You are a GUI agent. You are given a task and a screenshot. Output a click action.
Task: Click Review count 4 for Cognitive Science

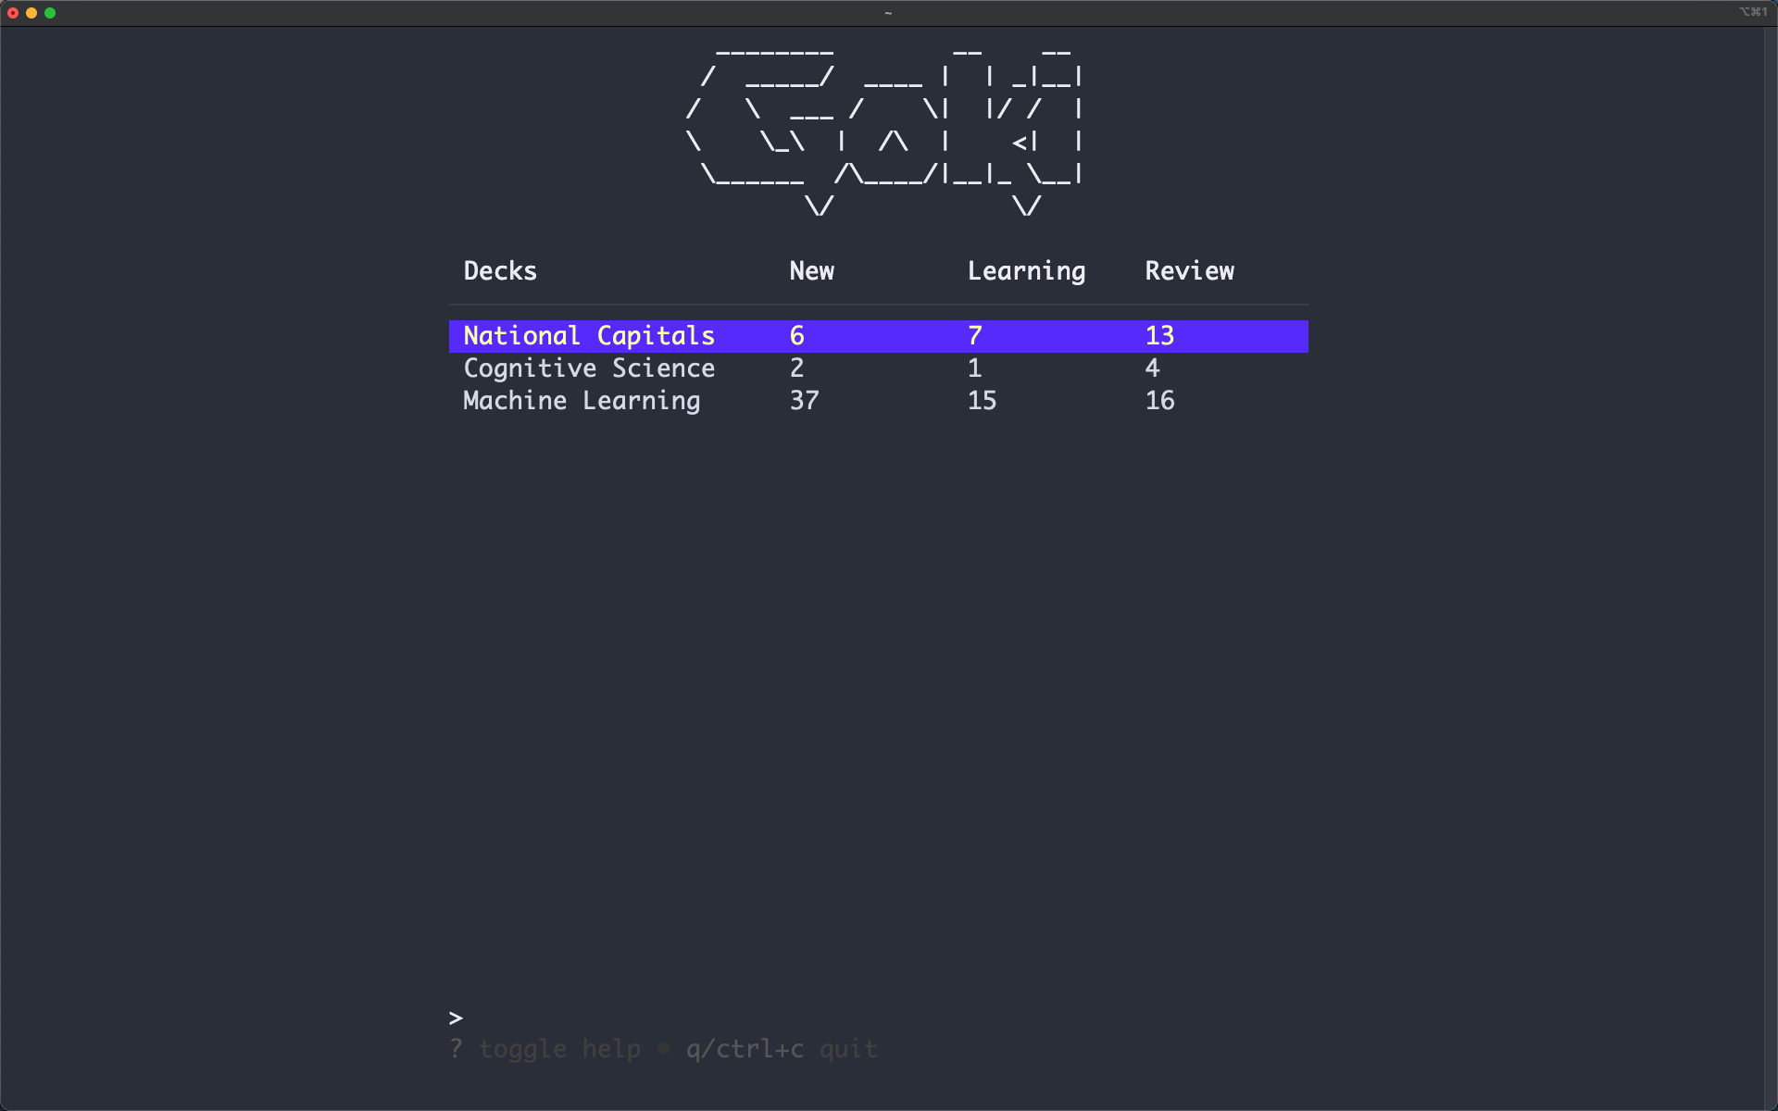1152,368
